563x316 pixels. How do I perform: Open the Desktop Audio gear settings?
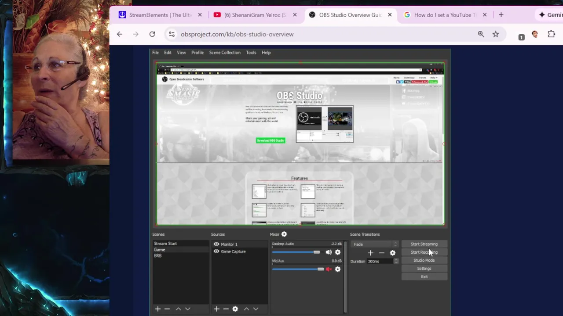pyautogui.click(x=338, y=252)
